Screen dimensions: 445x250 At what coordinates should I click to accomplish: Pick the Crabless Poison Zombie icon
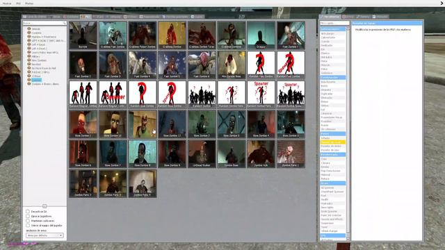click(143, 35)
